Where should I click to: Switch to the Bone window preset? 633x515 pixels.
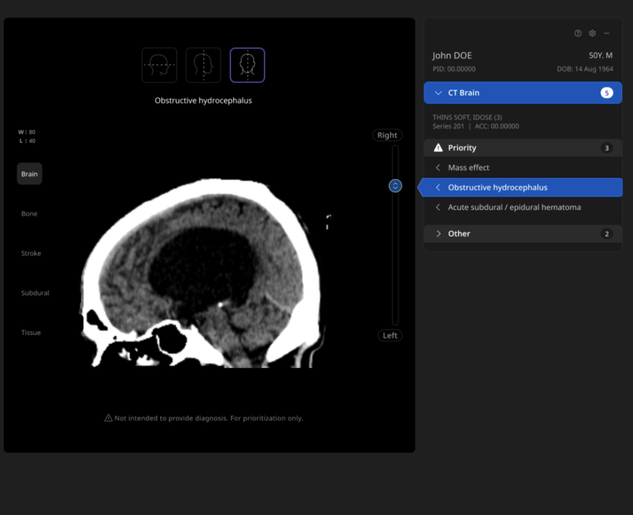tap(30, 214)
